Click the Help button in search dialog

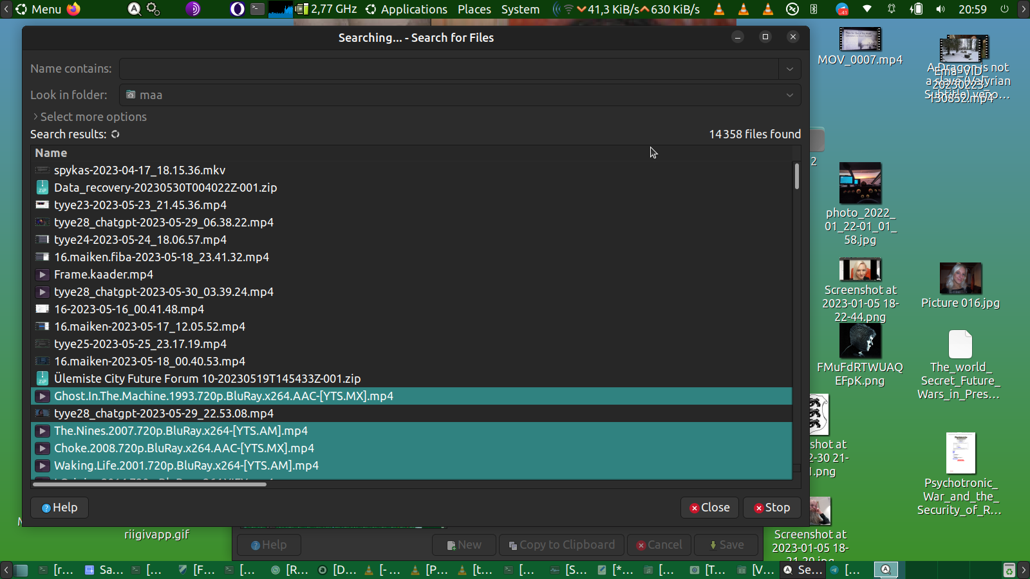click(x=59, y=508)
